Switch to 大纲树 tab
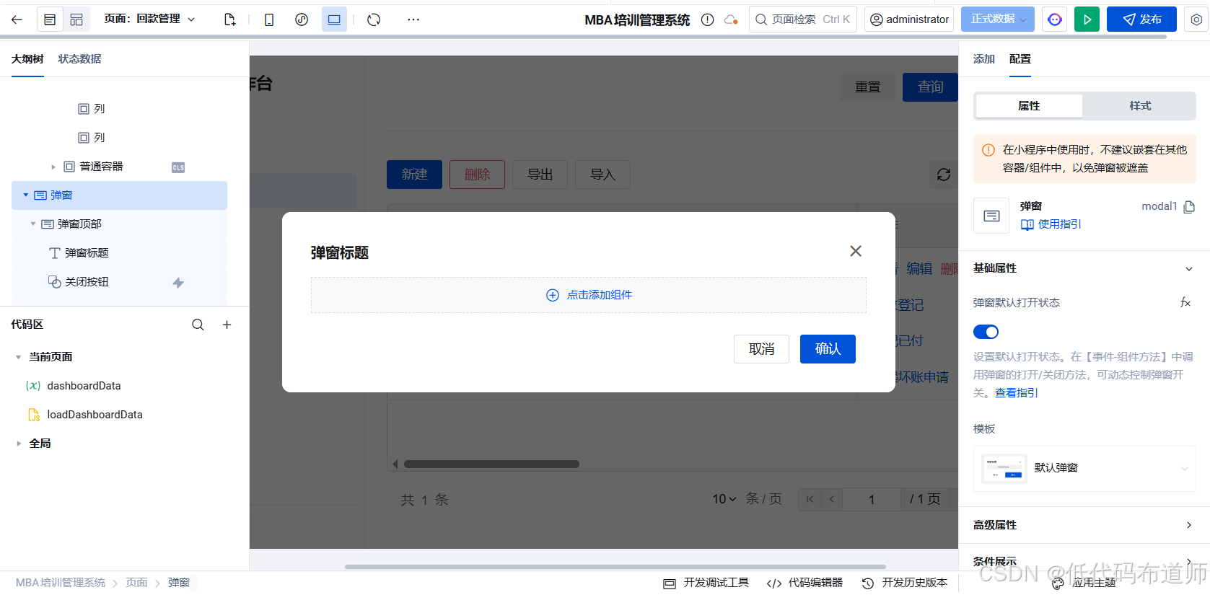 tap(27, 59)
